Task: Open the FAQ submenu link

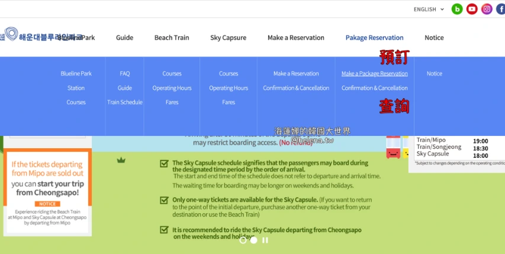Action: coord(125,74)
